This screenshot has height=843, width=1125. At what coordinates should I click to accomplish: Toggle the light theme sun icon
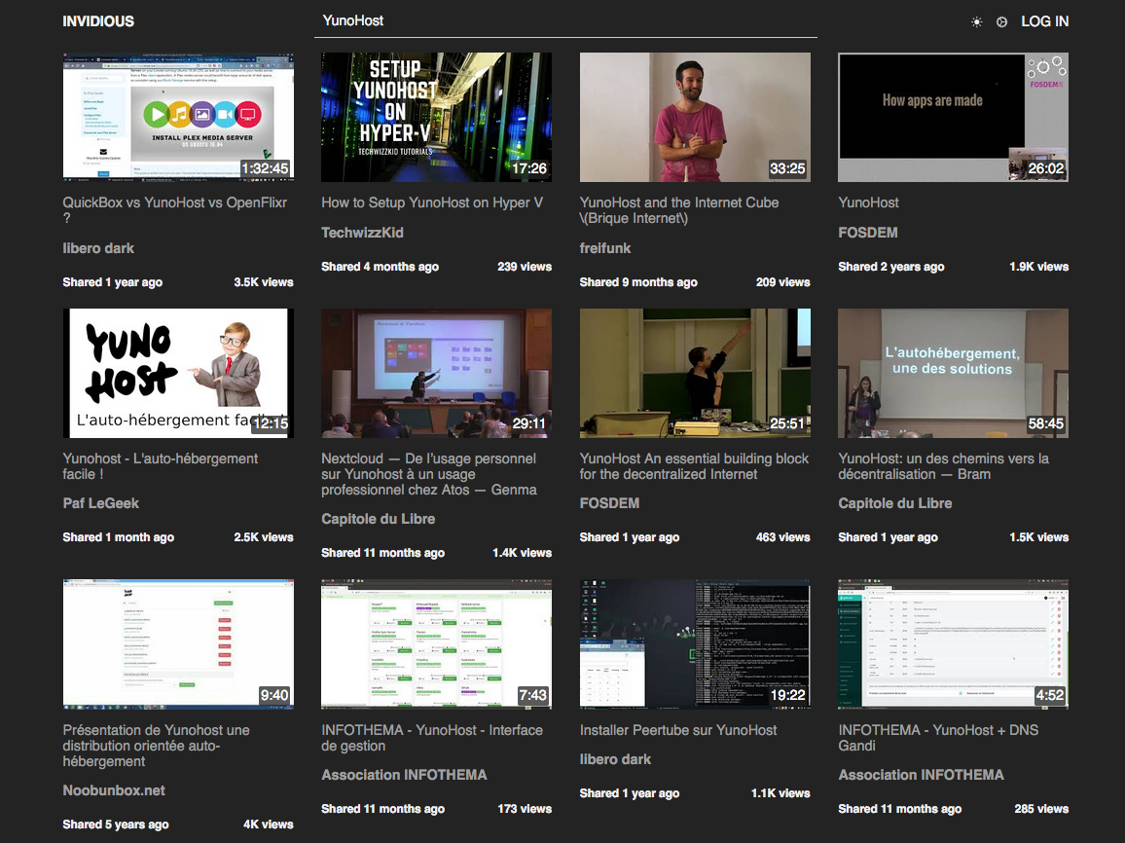pyautogui.click(x=976, y=22)
